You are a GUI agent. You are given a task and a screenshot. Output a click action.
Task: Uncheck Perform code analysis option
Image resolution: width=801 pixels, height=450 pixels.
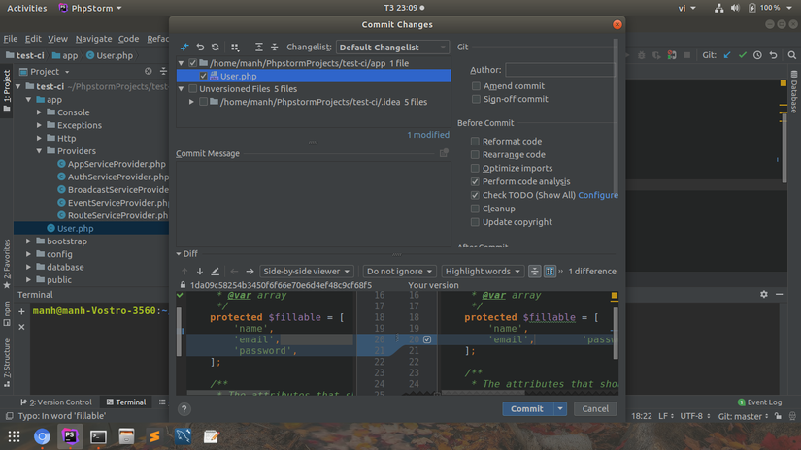click(x=475, y=181)
